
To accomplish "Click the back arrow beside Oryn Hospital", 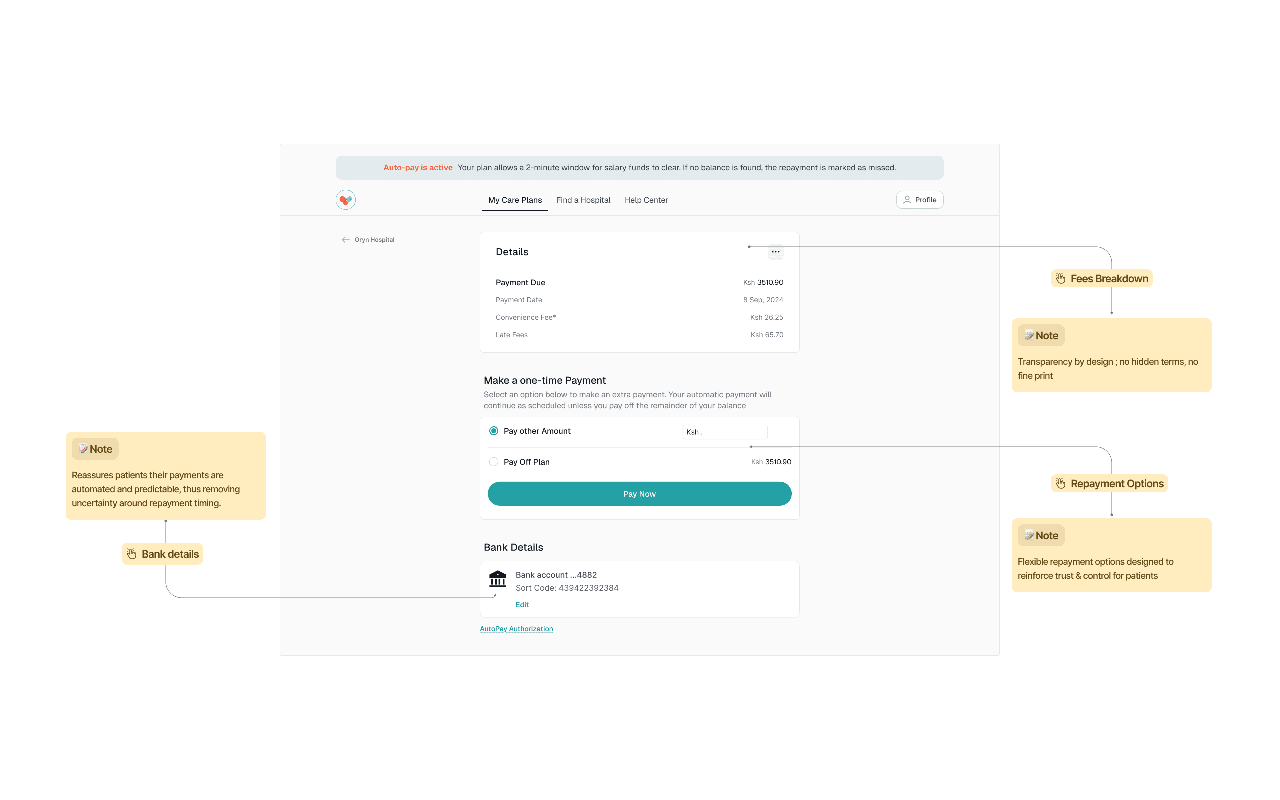I will pos(345,240).
